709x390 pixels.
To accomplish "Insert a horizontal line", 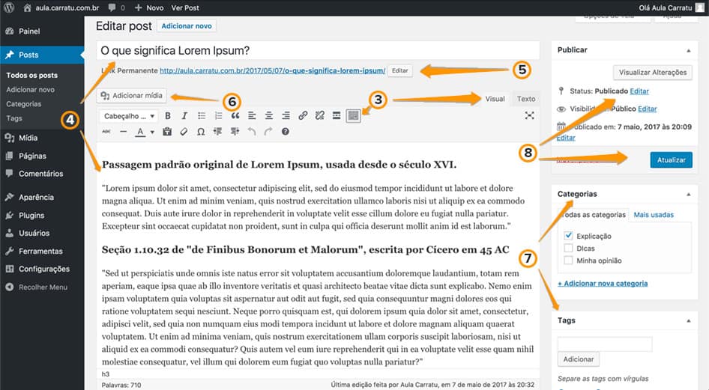I will click(123, 132).
